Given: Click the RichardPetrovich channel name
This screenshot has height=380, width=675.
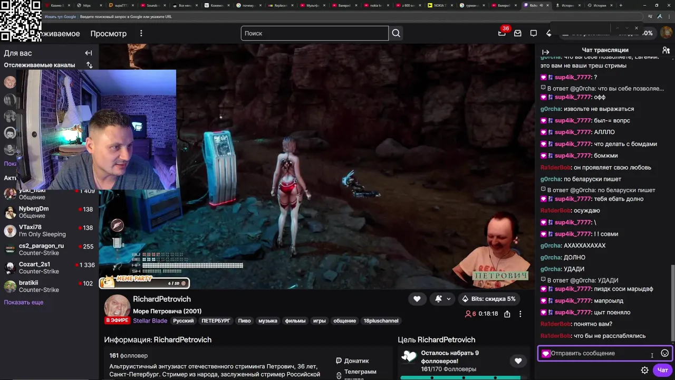Looking at the screenshot, I should click(x=162, y=299).
